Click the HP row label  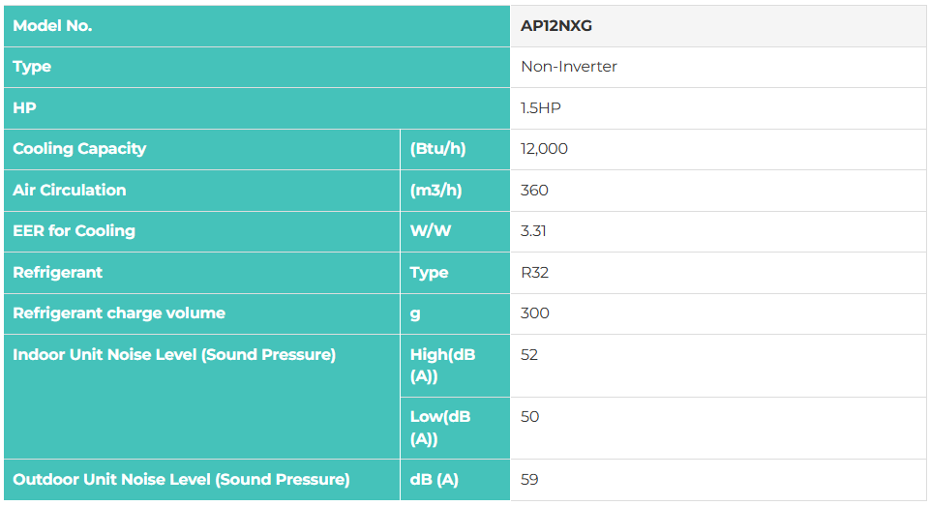24,108
